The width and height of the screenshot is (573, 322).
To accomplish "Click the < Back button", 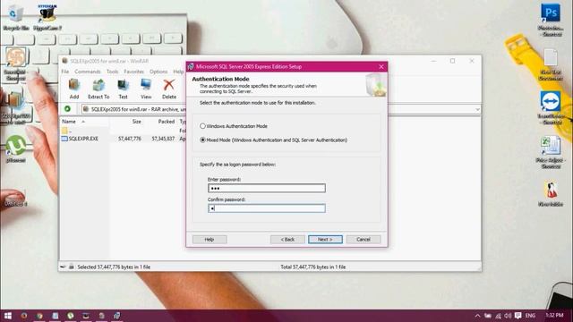I will point(287,240).
